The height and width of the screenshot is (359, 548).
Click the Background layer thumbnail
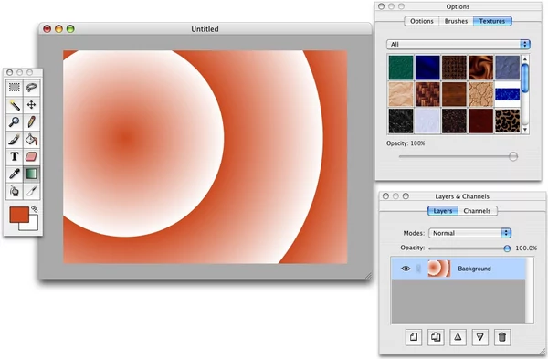439,269
